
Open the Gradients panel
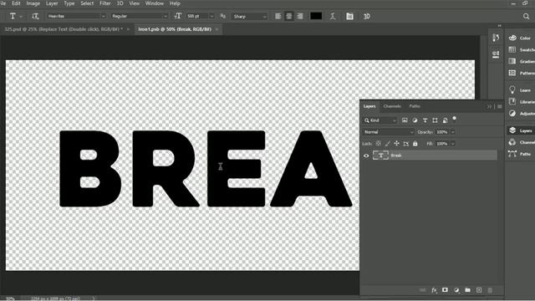pyautogui.click(x=521, y=61)
